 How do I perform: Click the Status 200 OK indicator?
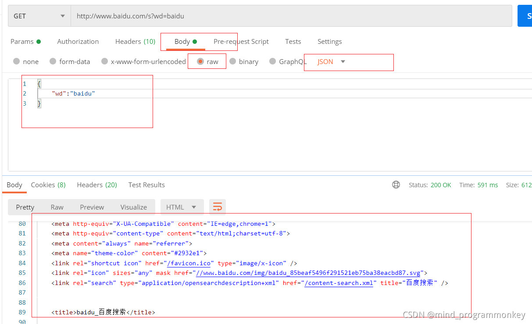[430, 185]
